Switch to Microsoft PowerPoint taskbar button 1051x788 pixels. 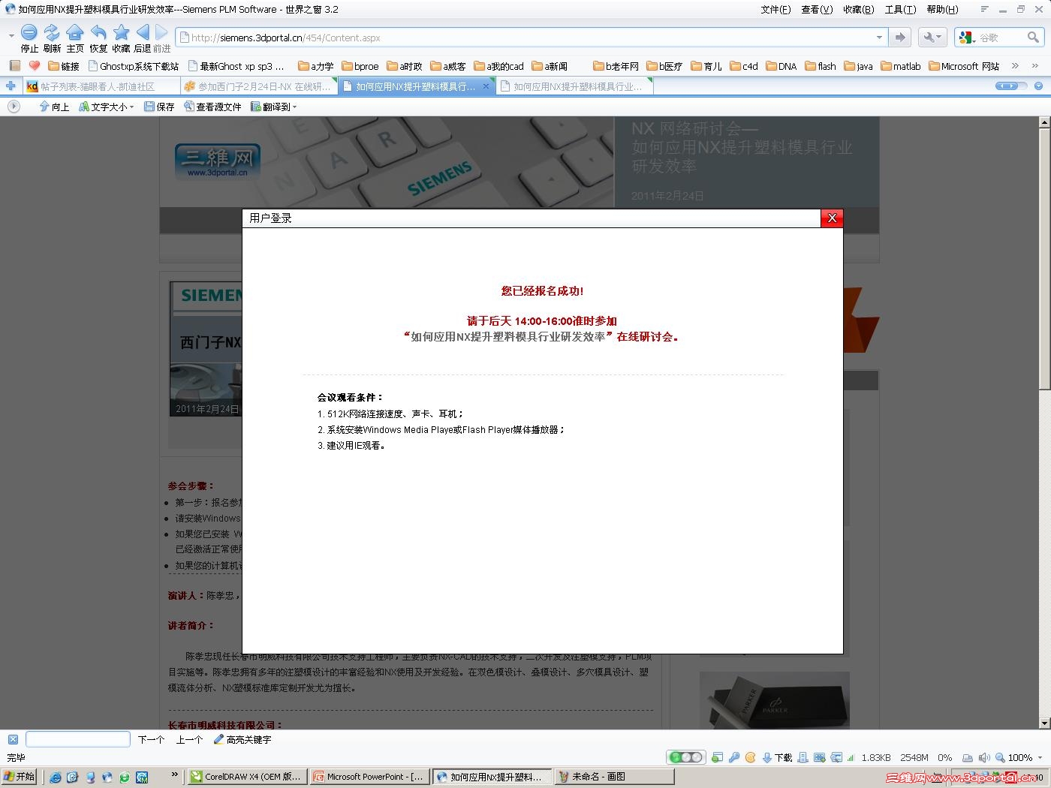(x=369, y=777)
